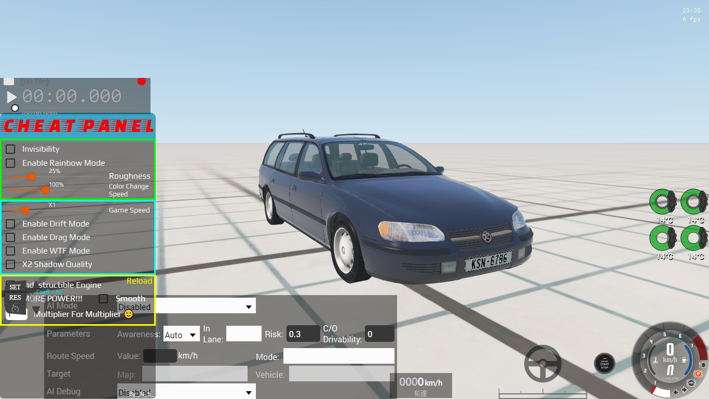Click the Roughness slider handle

coord(32,177)
